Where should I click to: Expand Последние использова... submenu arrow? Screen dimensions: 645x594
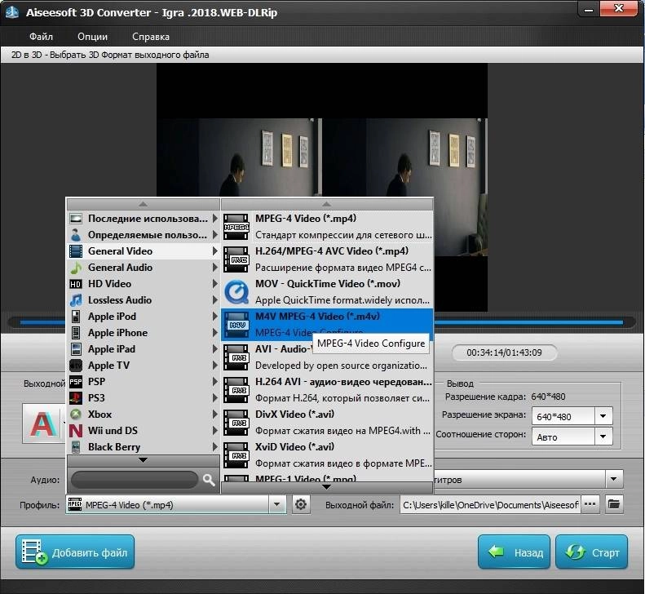click(x=214, y=219)
